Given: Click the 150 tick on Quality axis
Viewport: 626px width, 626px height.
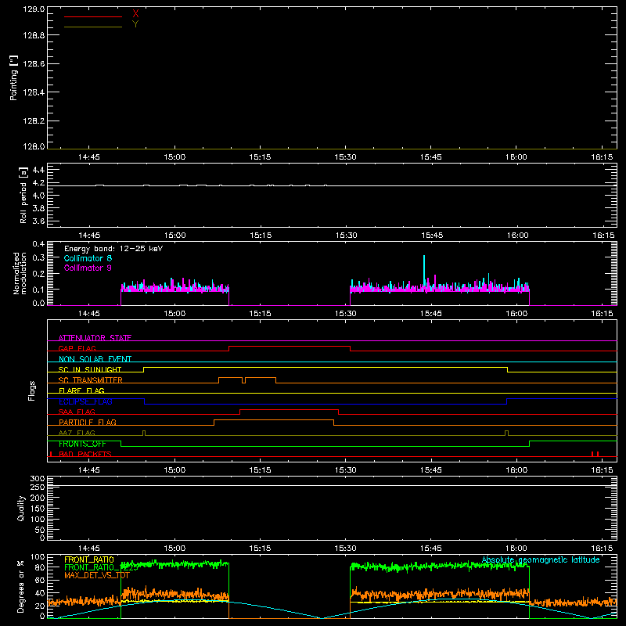Looking at the screenshot, I should [x=38, y=509].
